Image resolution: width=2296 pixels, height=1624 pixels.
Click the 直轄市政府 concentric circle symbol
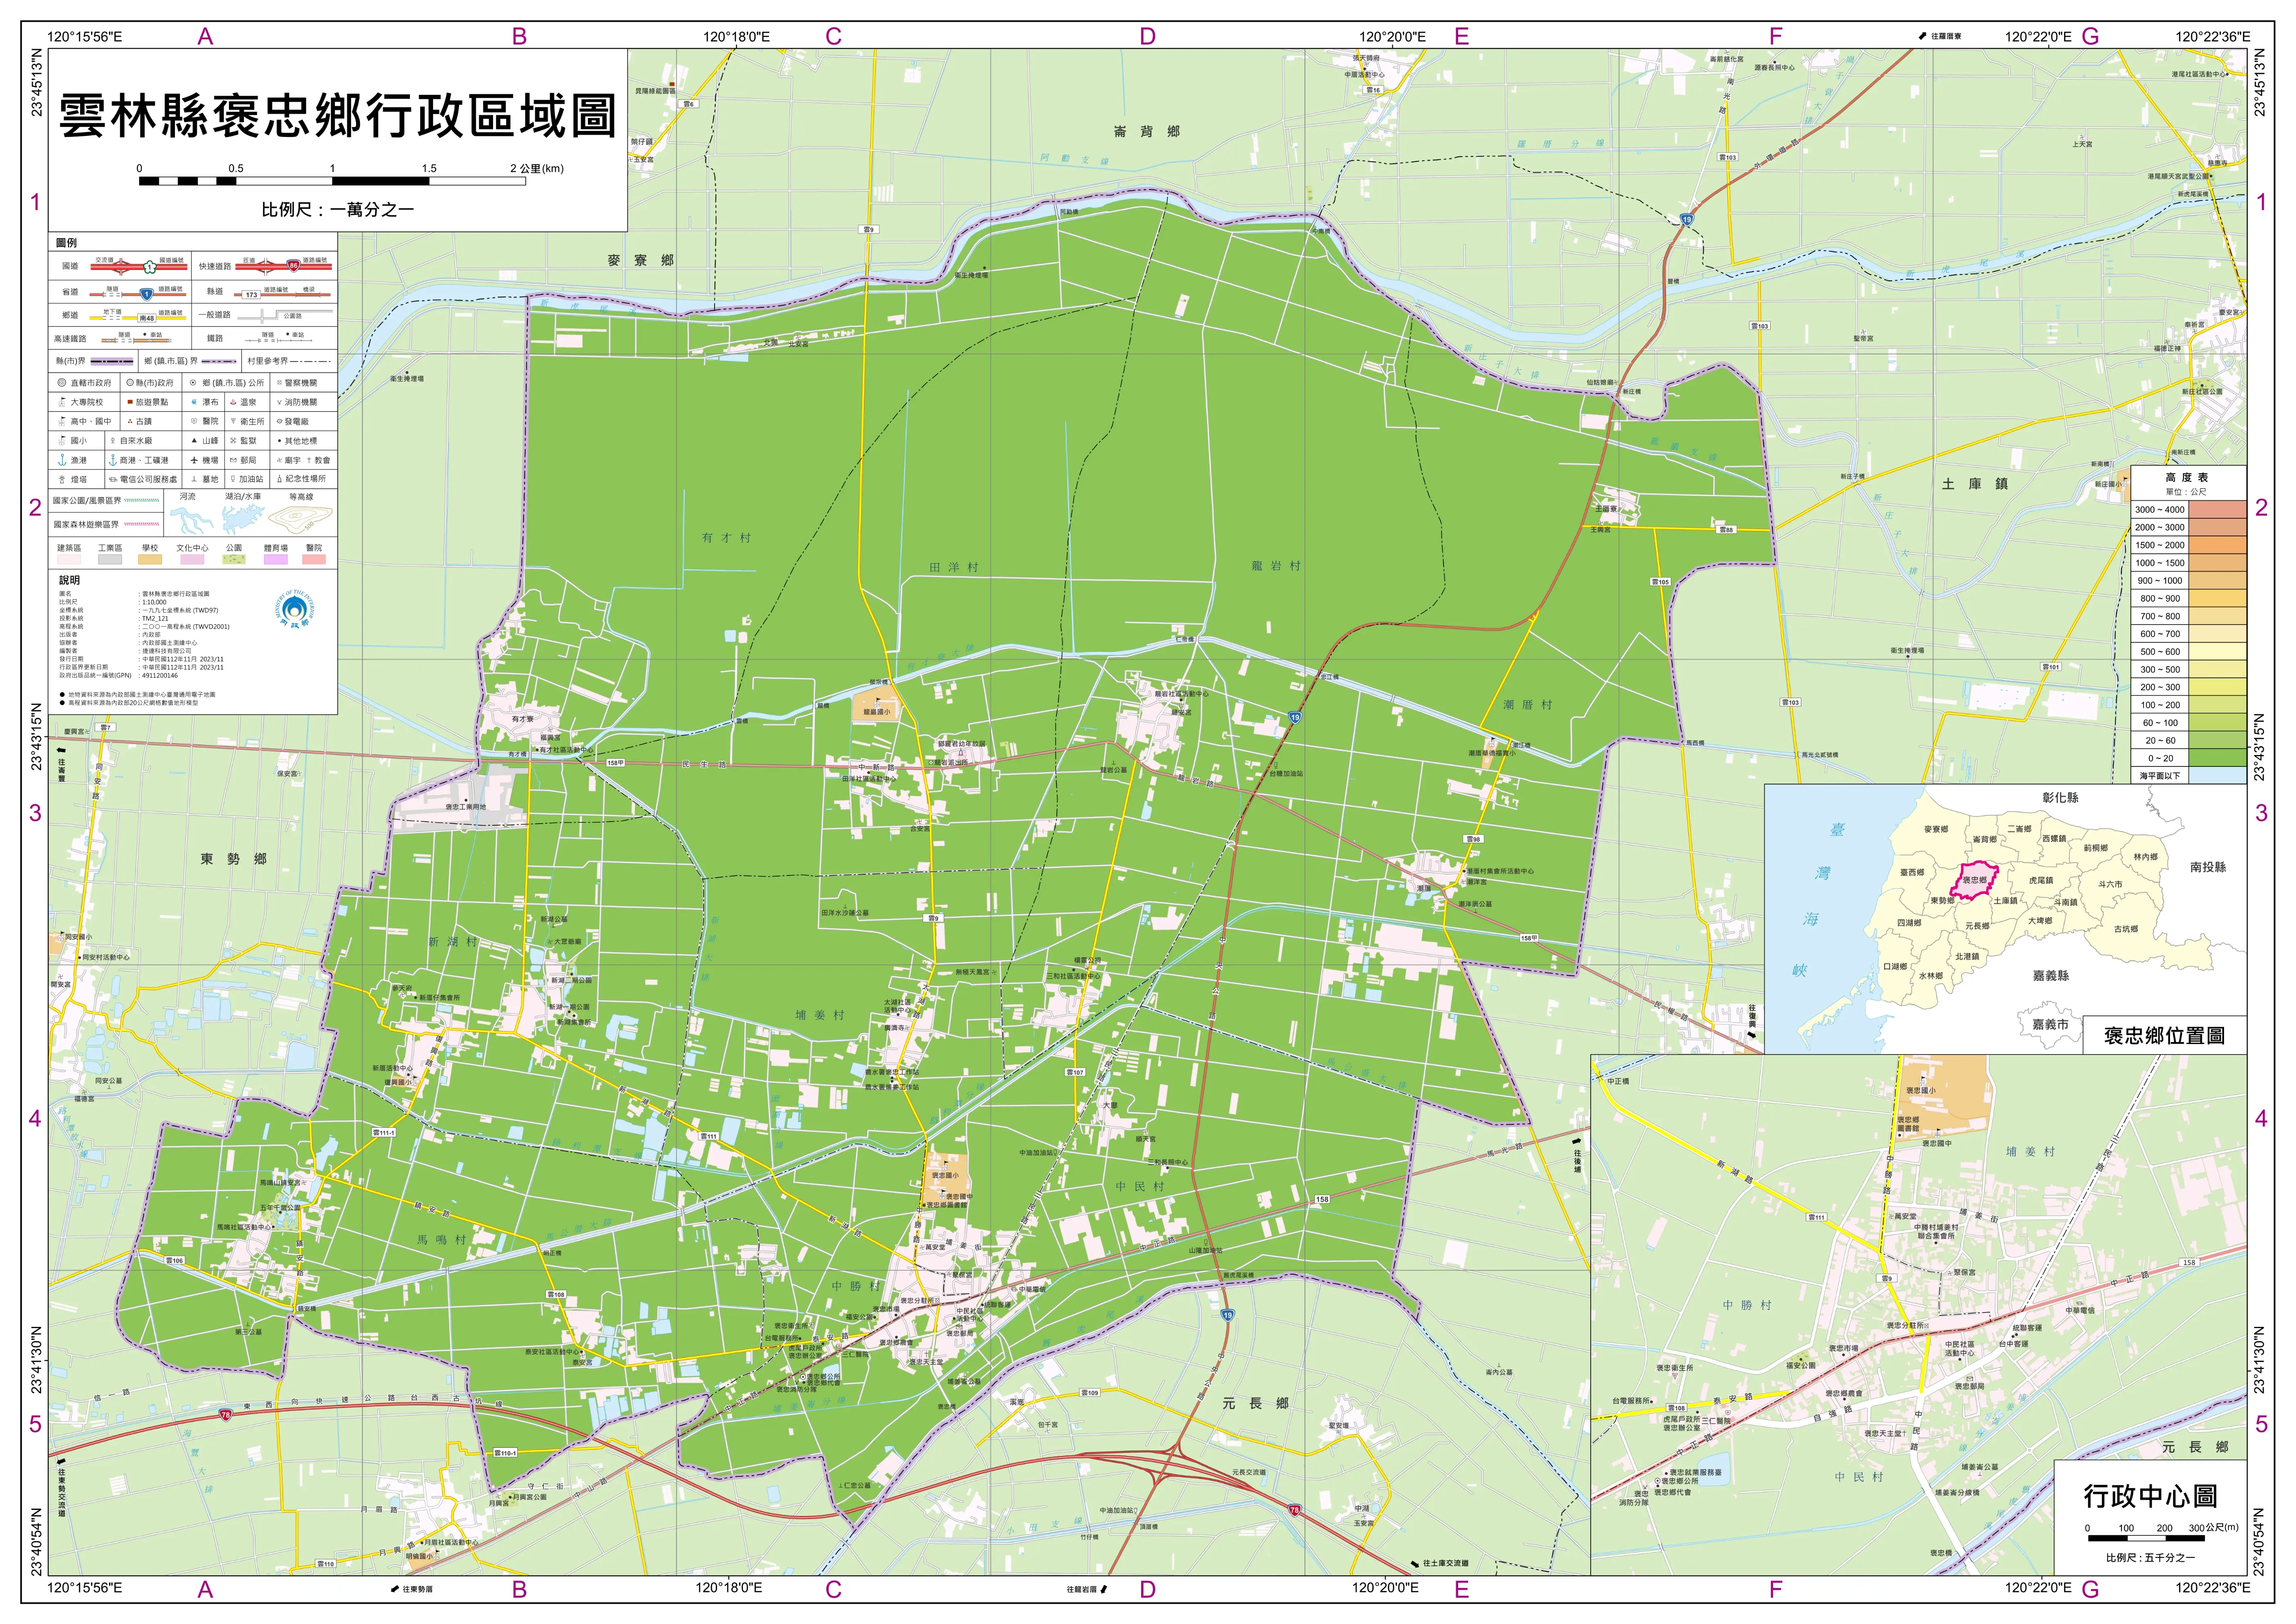[x=62, y=383]
